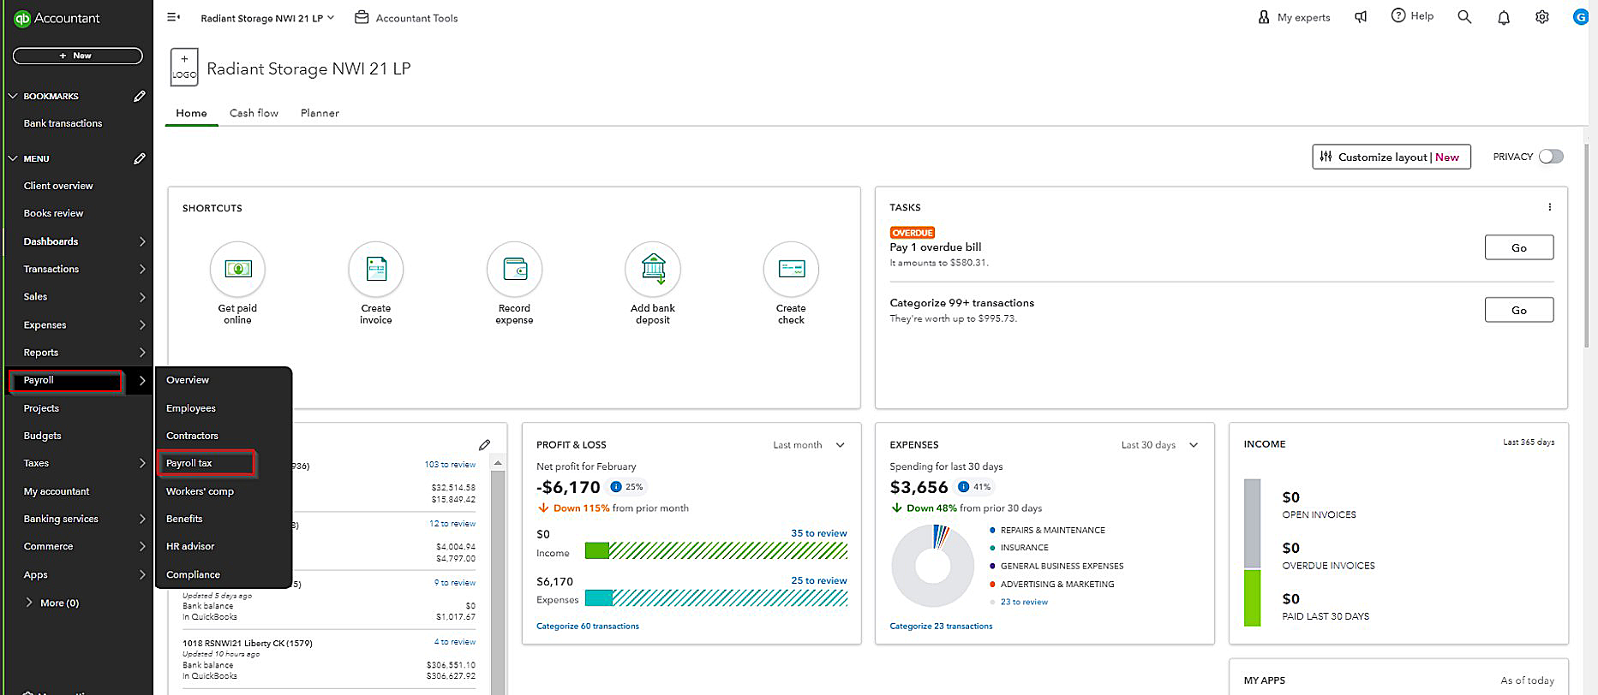Image resolution: width=1598 pixels, height=695 pixels.
Task: Click the QuickBooks Accountant logo
Action: point(57,18)
